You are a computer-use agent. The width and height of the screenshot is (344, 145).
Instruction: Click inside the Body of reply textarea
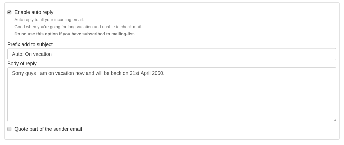(x=171, y=97)
